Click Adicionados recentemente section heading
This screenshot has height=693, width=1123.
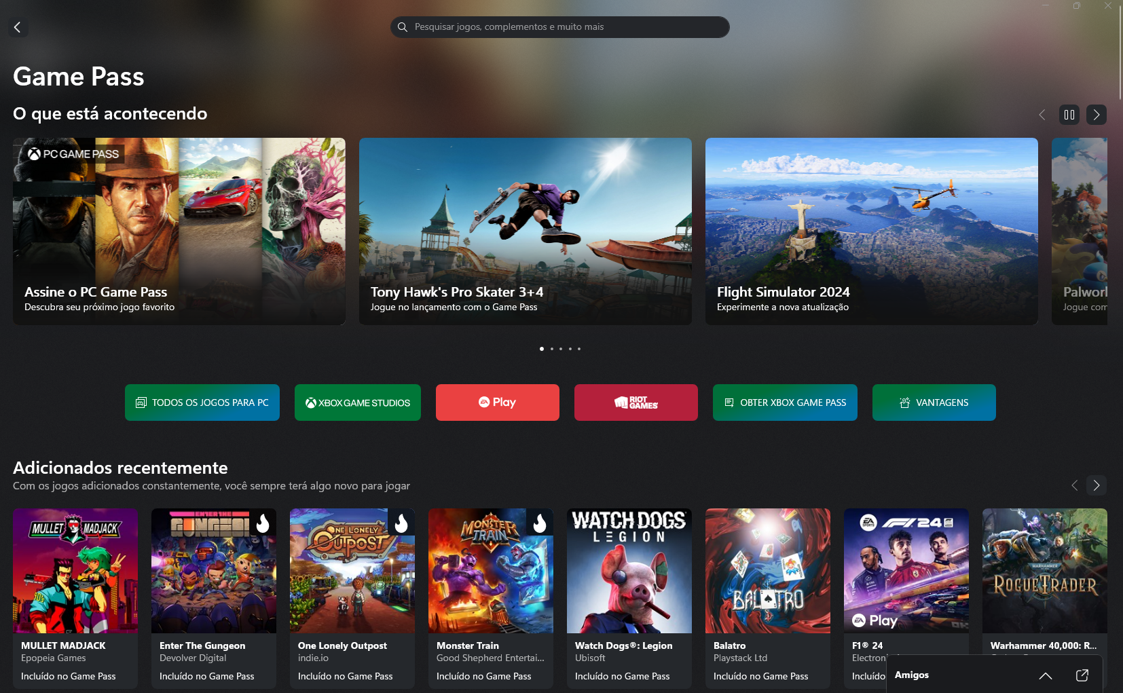(120, 468)
